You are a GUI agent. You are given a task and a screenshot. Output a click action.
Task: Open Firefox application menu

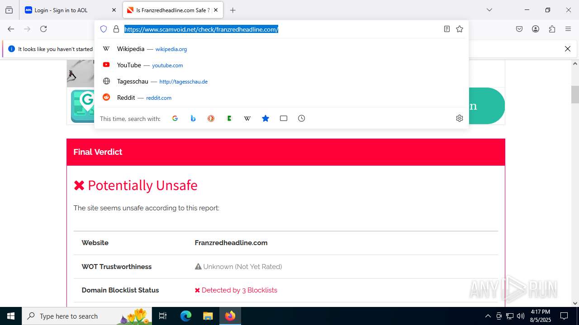[x=568, y=29]
